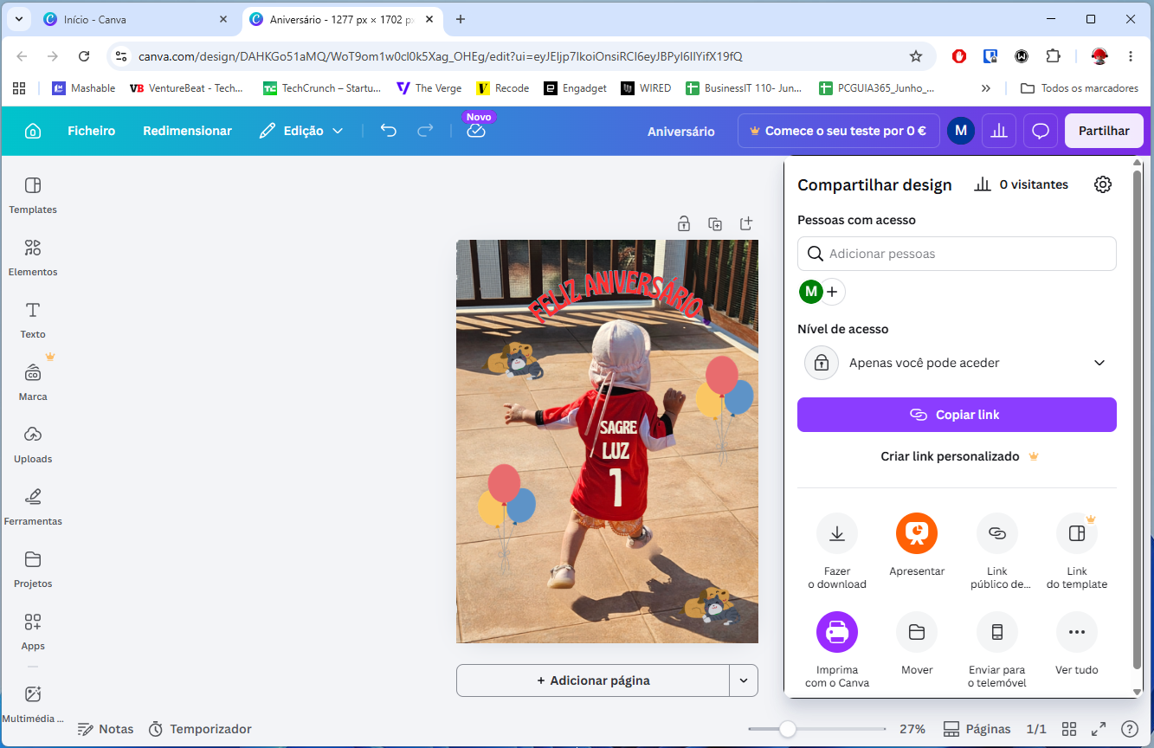Viewport: 1154px width, 748px height.
Task: Click the share panel vertical scrollbar
Action: click(1138, 420)
